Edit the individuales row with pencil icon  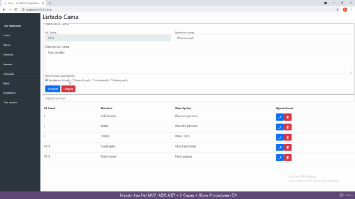click(x=280, y=117)
